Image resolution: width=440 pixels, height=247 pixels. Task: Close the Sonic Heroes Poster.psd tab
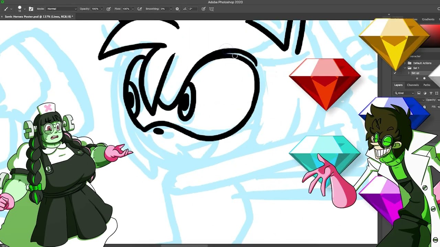click(x=2, y=16)
